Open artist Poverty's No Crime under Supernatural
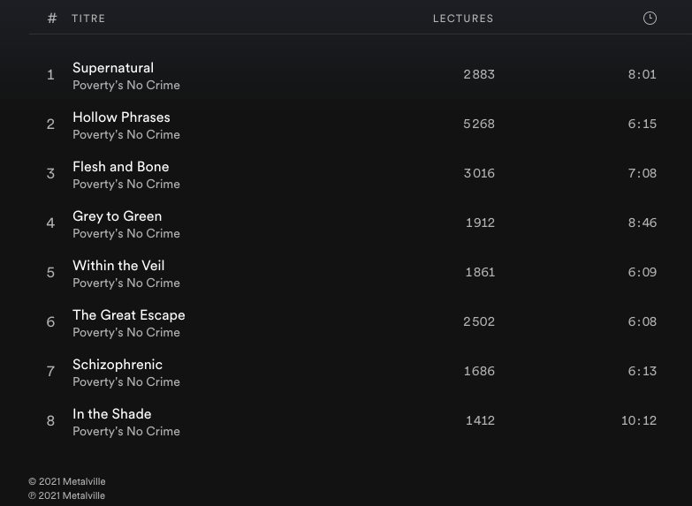This screenshot has width=692, height=506. [x=126, y=86]
